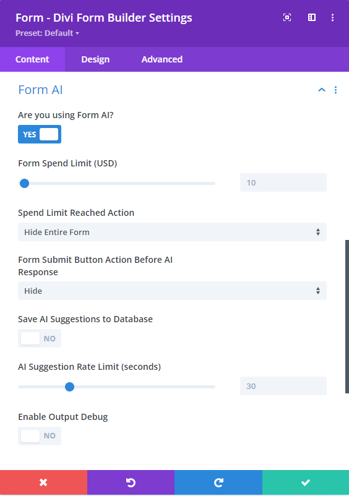Click the Form AI section title
The image size is (349, 496).
click(40, 90)
